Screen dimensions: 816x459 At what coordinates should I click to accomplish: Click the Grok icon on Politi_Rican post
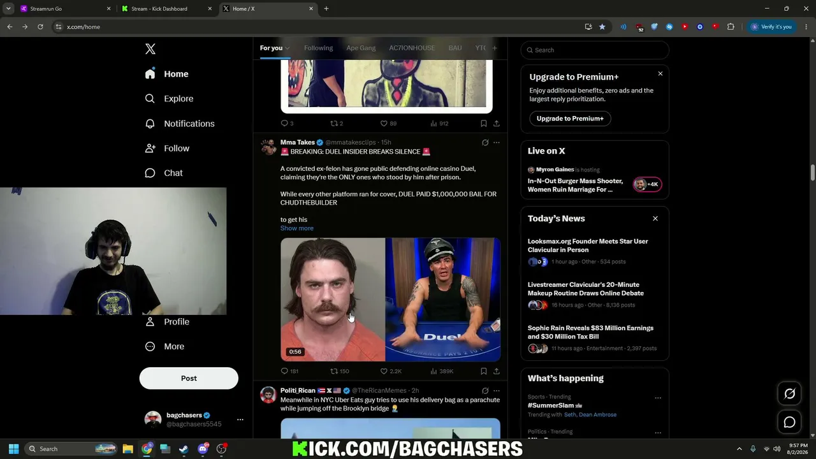click(485, 391)
